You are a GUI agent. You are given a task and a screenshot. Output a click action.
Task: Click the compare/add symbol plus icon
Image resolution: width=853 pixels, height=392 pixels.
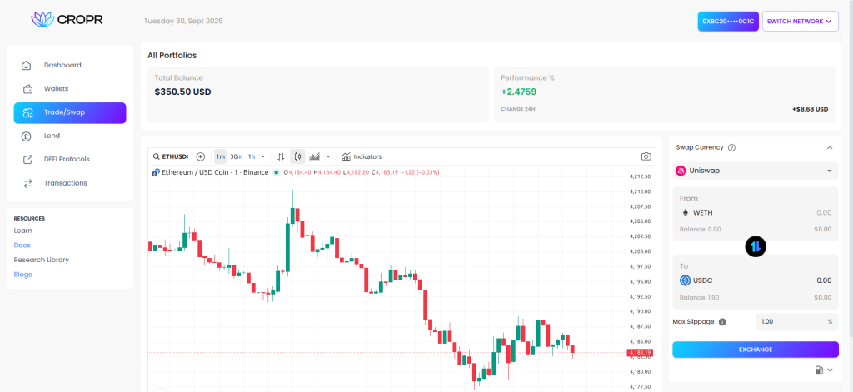[x=201, y=156]
